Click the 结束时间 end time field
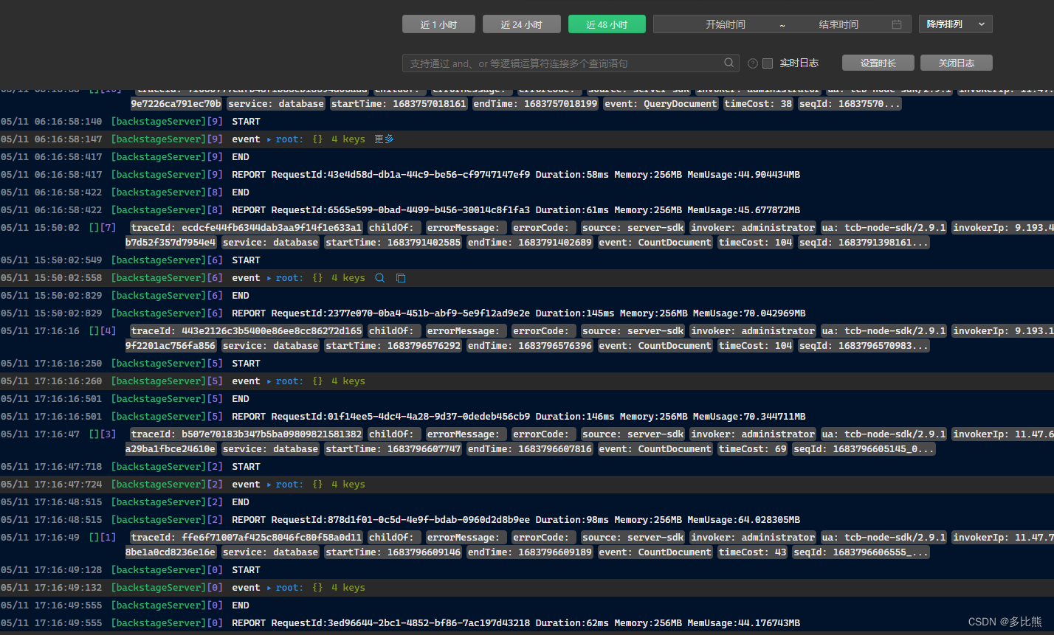Screen dimensions: 1054x635 [838, 24]
